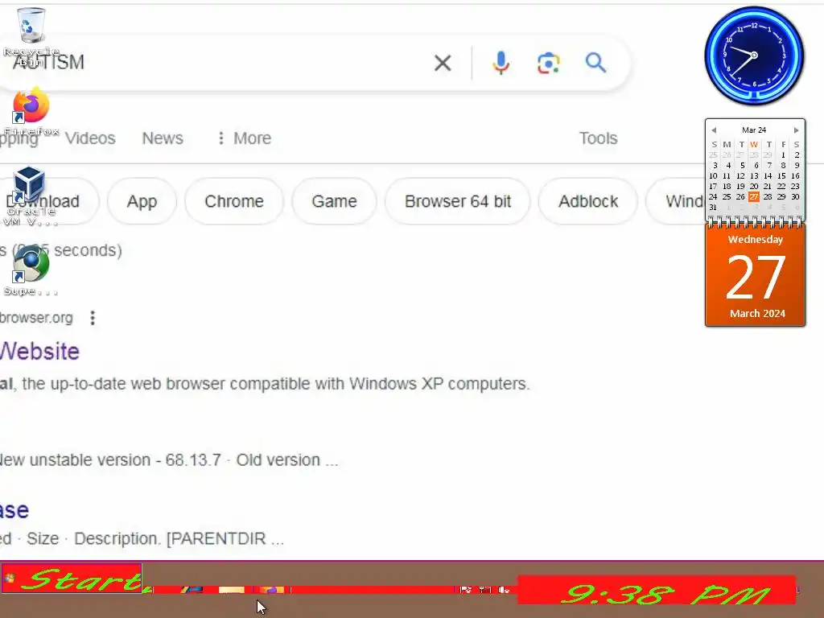The image size is (824, 618).
Task: Open the Website search result link
Action: coord(40,351)
